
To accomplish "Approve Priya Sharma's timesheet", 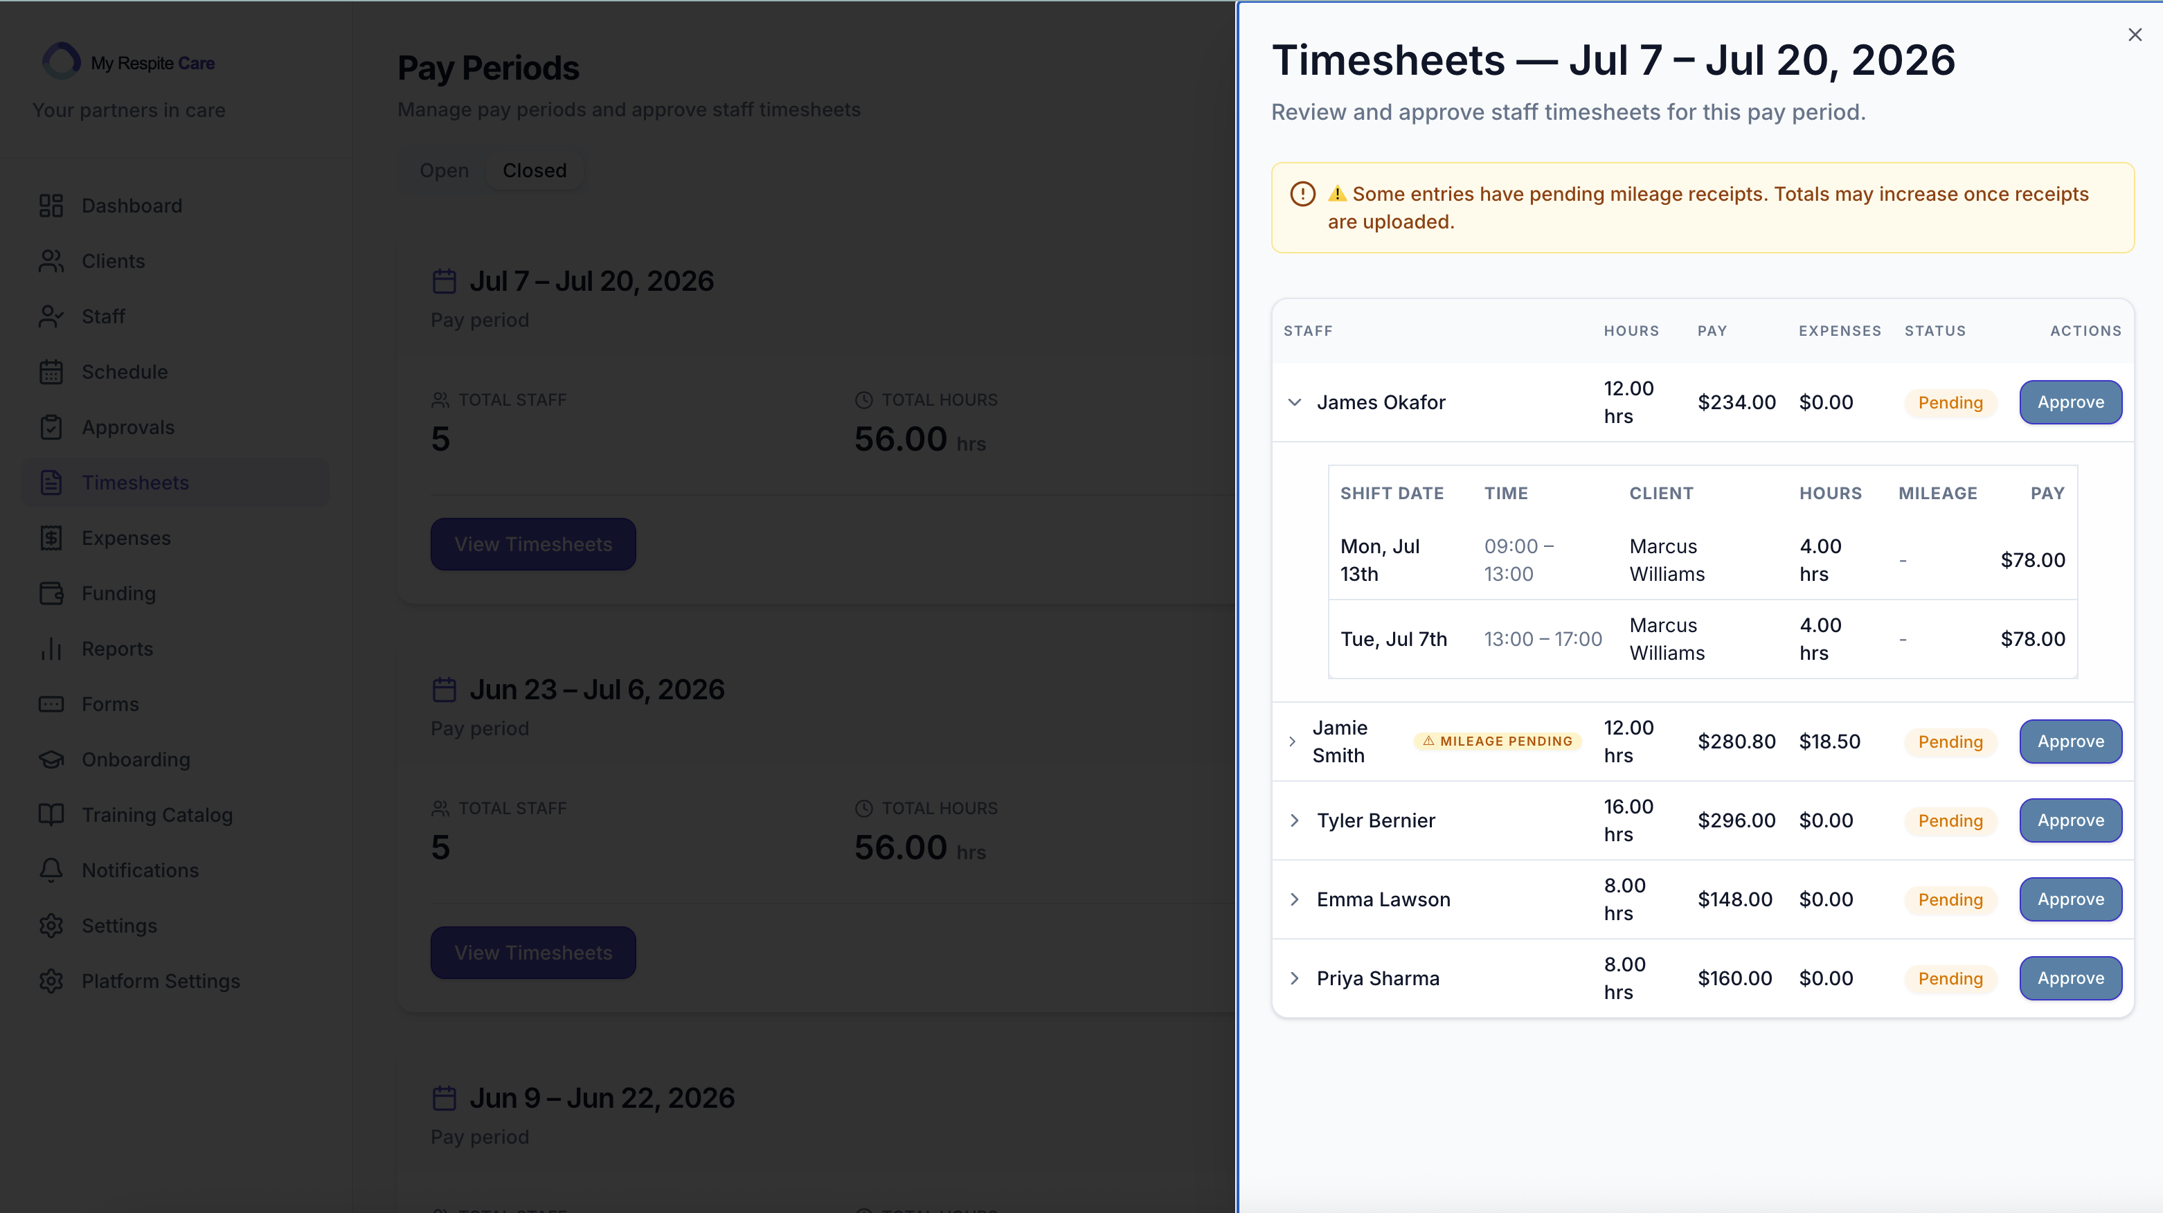I will [2071, 978].
